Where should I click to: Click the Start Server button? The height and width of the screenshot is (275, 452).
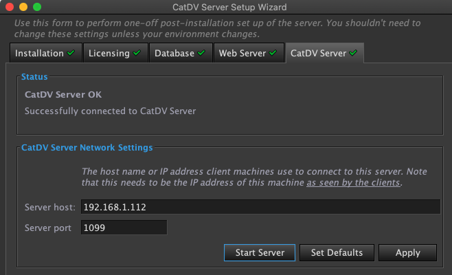coord(260,252)
